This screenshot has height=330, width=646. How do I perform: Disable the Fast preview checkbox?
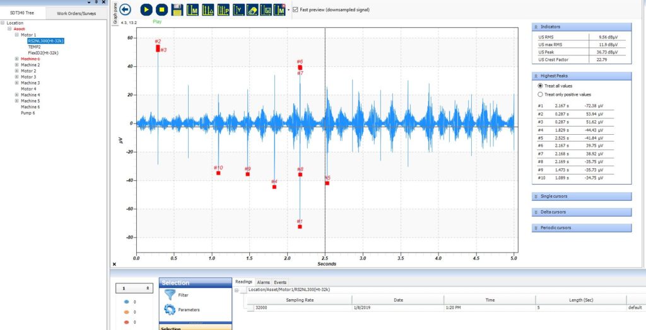coord(295,9)
